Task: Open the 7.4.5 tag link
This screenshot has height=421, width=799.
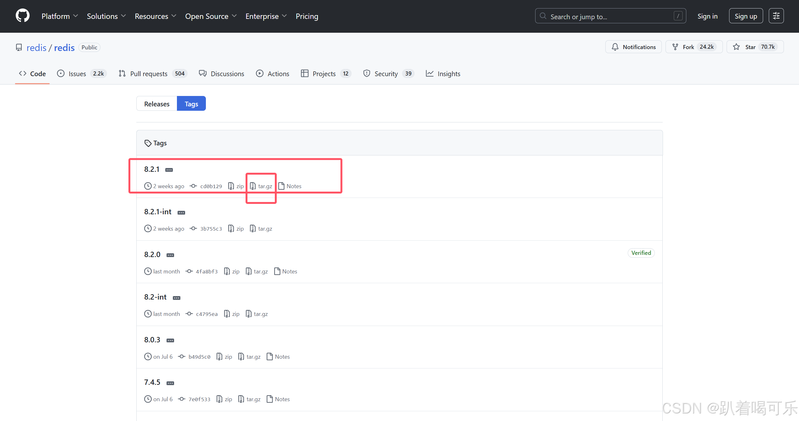Action: pyautogui.click(x=152, y=382)
